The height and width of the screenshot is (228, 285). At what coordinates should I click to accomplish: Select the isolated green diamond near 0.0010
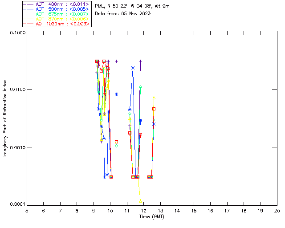pyautogui.click(x=117, y=146)
